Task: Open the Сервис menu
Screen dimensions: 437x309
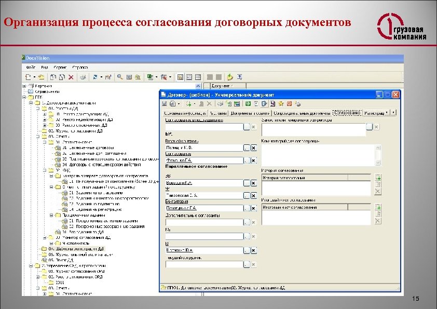Action: click(60, 67)
